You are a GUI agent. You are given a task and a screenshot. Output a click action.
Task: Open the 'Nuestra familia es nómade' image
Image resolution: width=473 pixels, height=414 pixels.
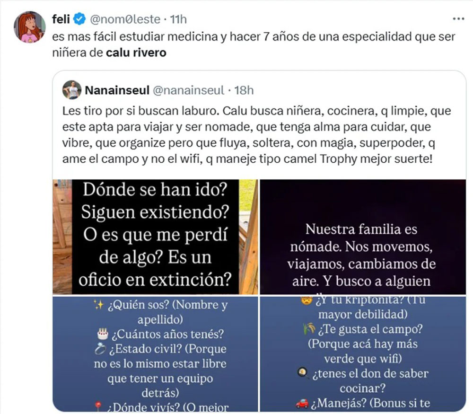[363, 237]
